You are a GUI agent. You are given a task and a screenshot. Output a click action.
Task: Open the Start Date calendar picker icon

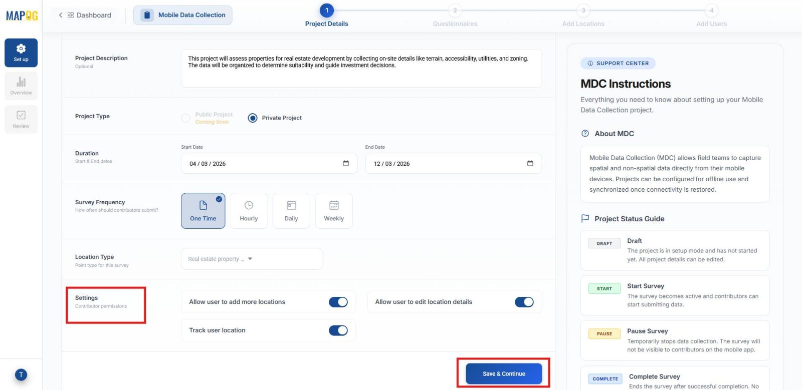coord(346,163)
